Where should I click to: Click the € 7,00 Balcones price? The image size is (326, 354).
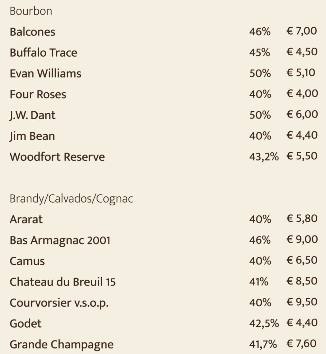pos(302,31)
